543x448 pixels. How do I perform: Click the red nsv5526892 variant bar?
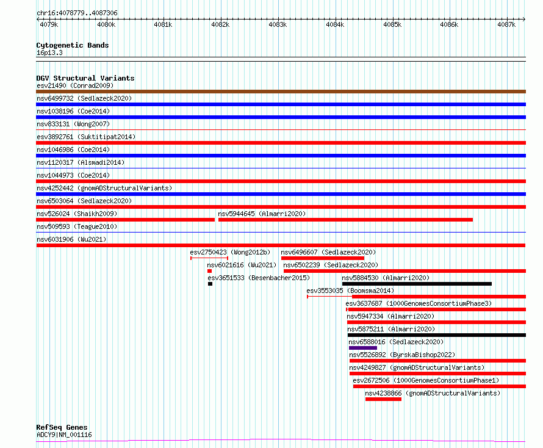[x=437, y=361]
